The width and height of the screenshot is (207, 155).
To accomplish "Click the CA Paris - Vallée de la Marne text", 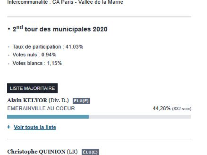I will click(x=88, y=2).
